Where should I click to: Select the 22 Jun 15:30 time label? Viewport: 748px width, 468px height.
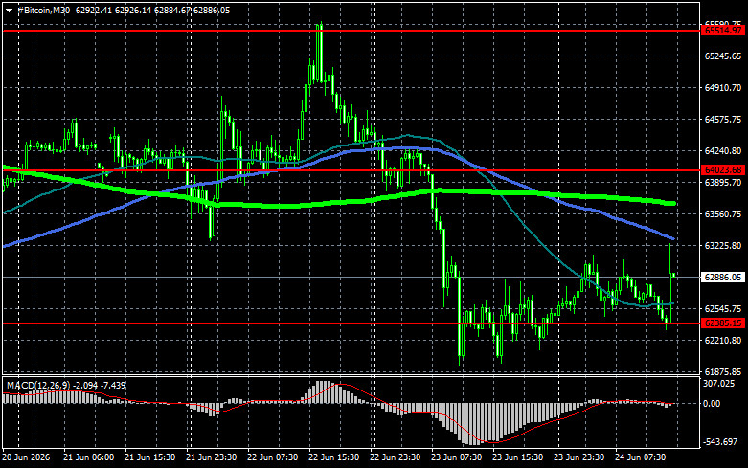point(334,457)
